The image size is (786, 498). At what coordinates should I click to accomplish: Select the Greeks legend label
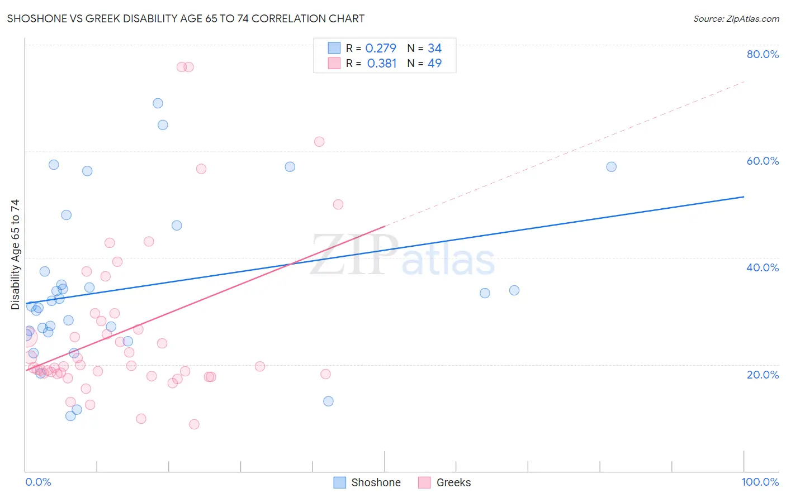point(453,482)
